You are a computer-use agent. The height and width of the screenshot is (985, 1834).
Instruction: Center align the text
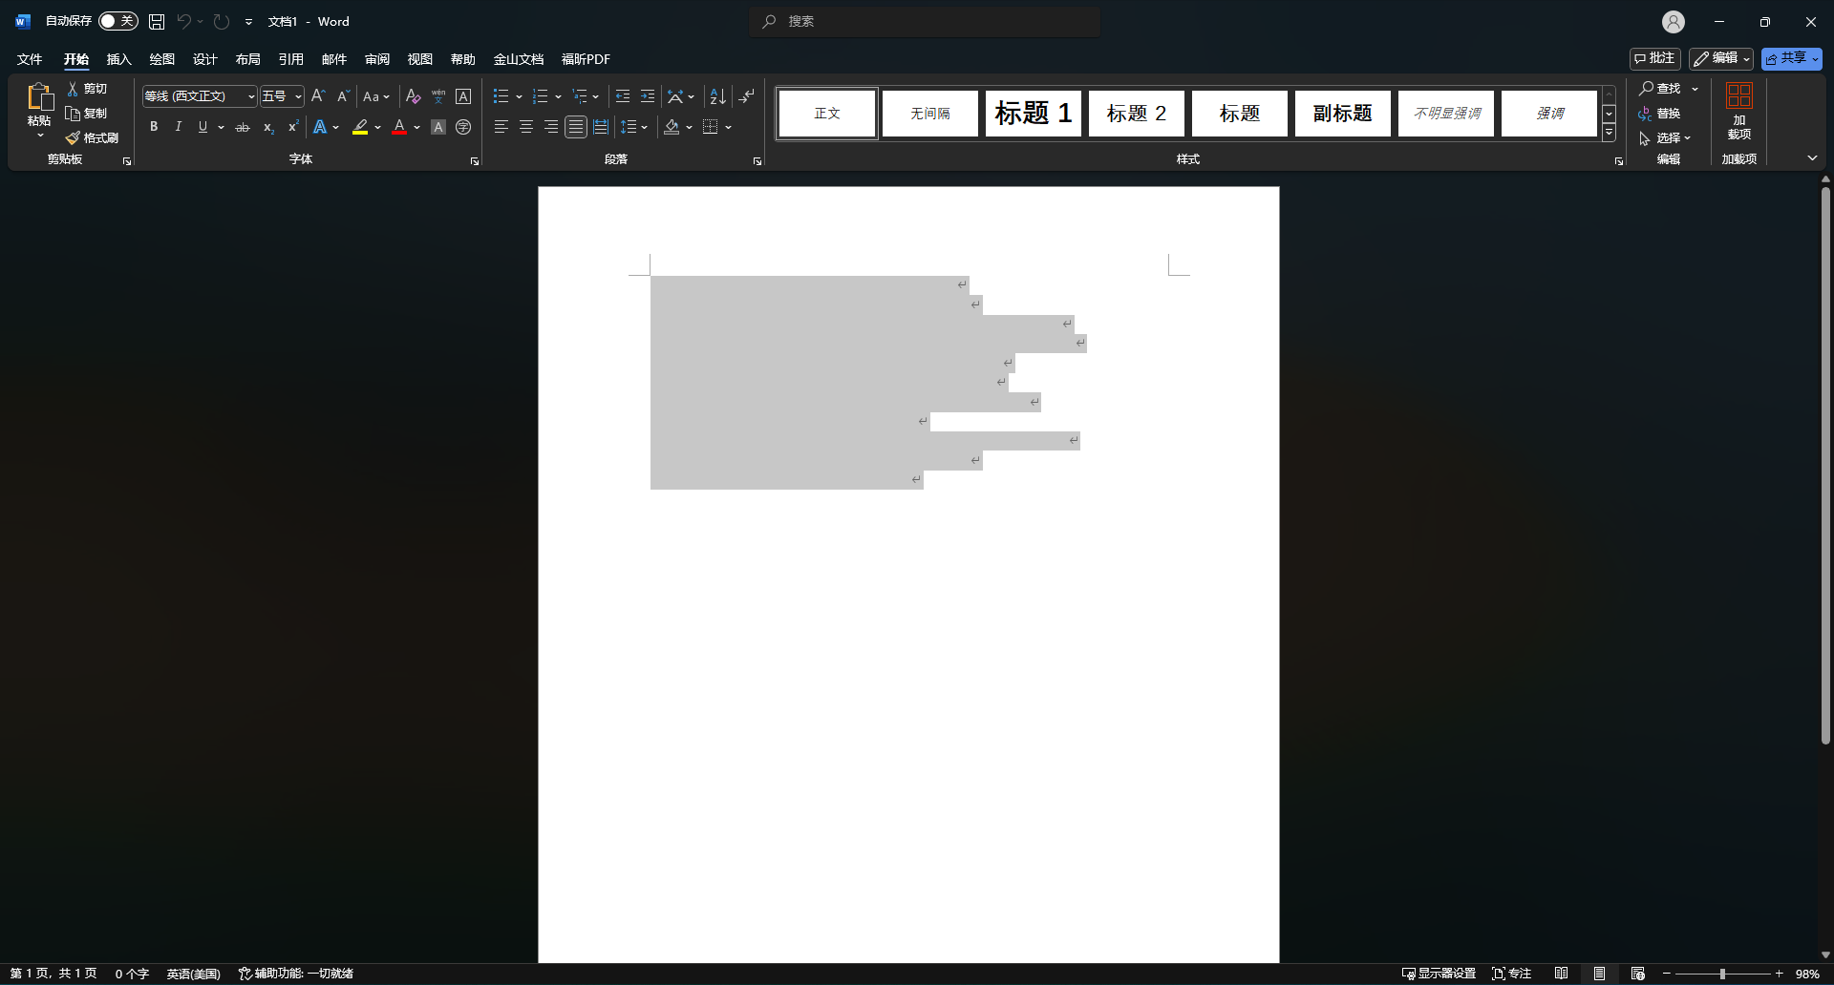[525, 127]
